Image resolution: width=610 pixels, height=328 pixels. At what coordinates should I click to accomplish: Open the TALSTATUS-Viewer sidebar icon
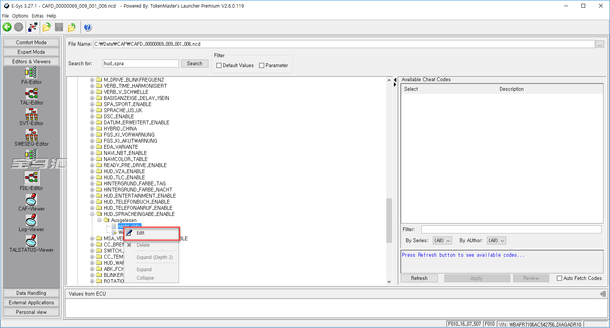pyautogui.click(x=31, y=241)
